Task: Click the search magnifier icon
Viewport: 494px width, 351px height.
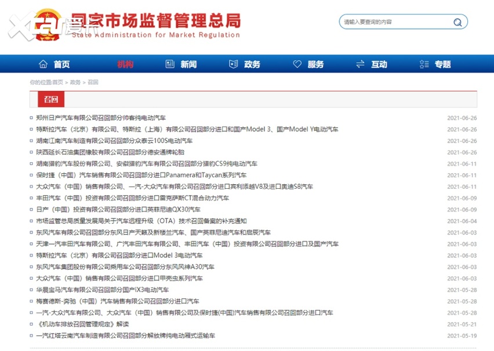Action: point(457,23)
